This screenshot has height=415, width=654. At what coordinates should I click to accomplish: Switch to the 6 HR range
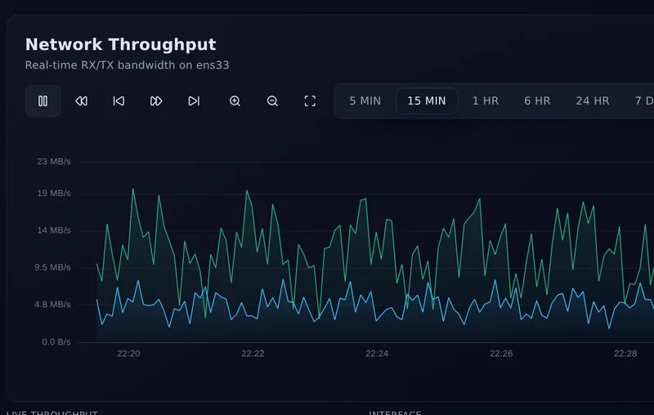coord(537,100)
